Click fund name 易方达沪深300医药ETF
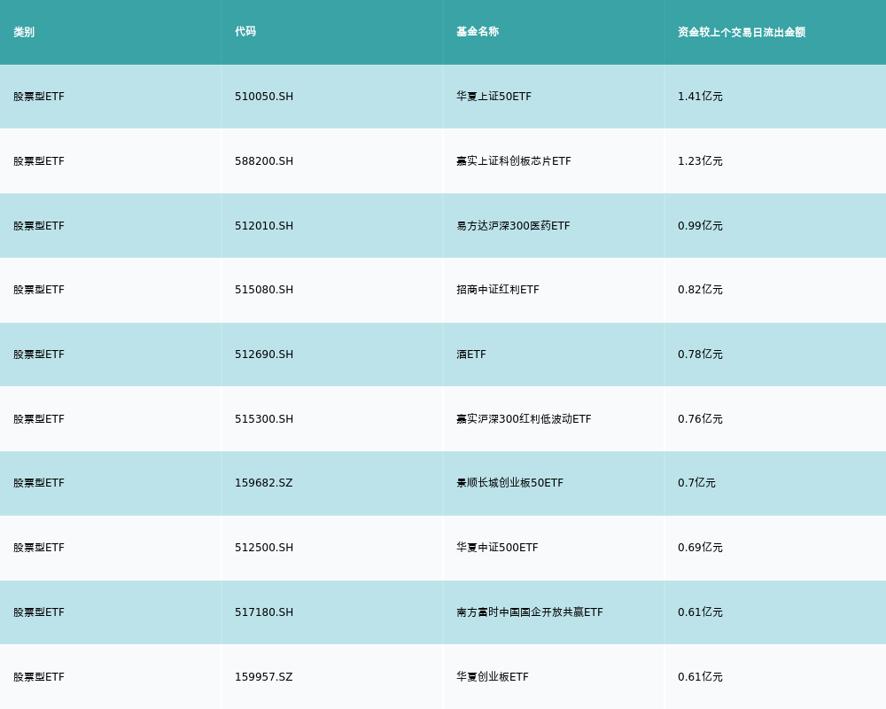886x709 pixels. 513,226
